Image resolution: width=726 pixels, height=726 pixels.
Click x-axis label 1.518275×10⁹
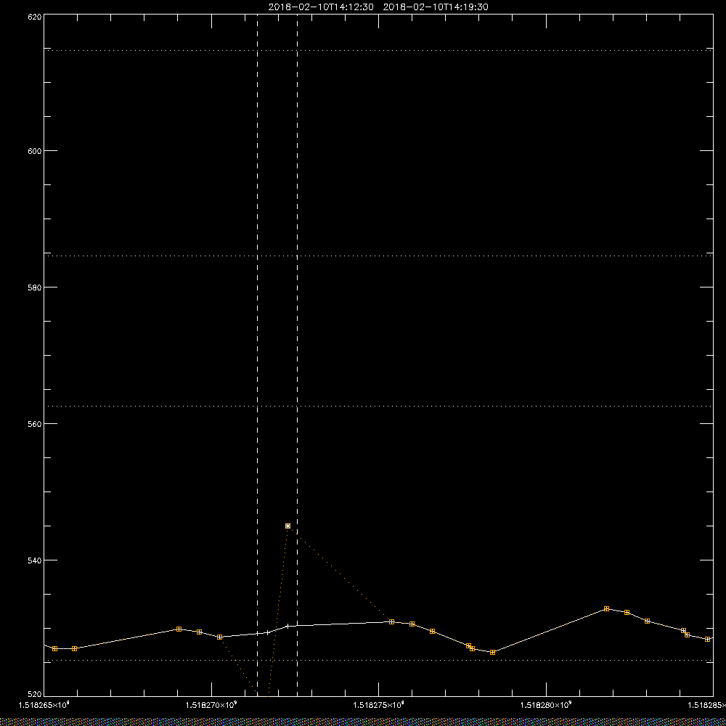(x=379, y=705)
